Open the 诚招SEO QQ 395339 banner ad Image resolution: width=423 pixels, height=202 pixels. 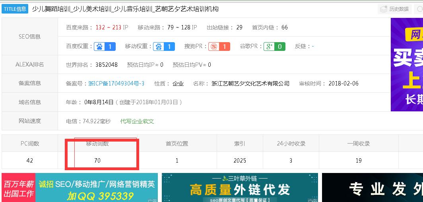tap(80, 188)
